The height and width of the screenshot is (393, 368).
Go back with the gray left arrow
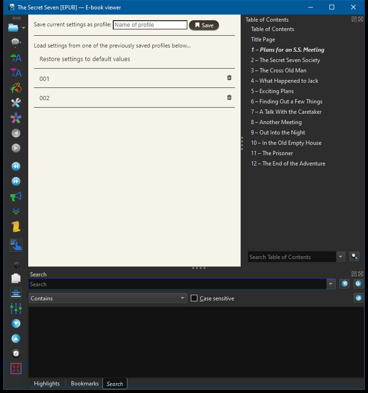coord(16,133)
